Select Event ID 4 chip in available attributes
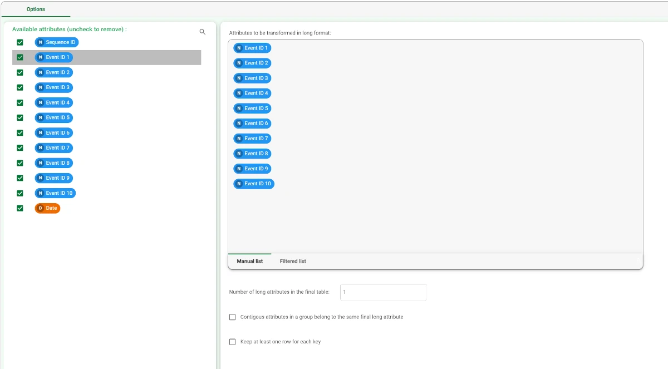The width and height of the screenshot is (668, 369). coord(54,102)
